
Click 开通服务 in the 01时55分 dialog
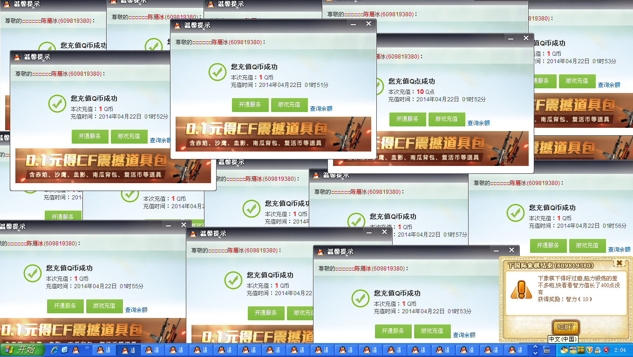[65, 306]
